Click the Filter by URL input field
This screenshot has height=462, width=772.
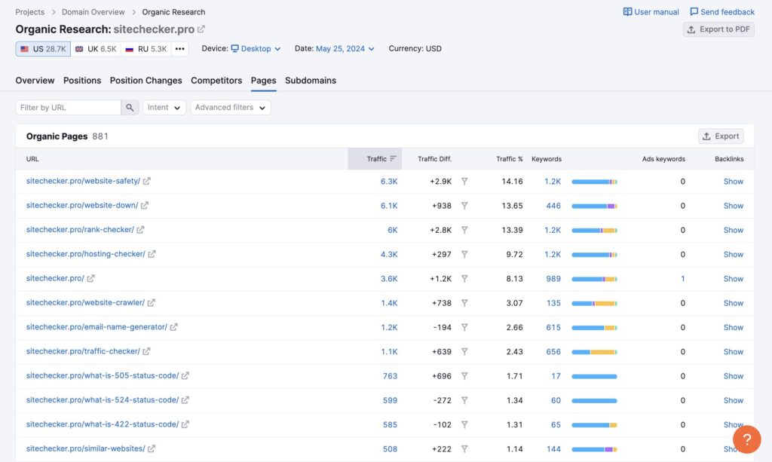(68, 108)
